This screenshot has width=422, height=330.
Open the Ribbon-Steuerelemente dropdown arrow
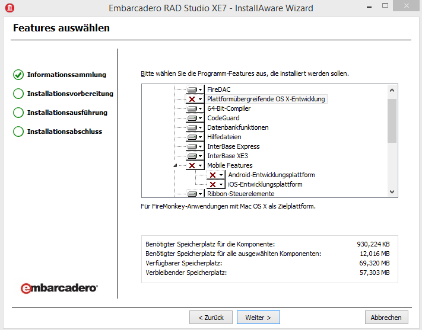[x=200, y=194]
